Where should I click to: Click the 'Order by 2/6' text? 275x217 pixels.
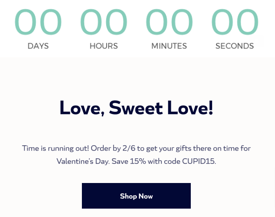(113, 149)
